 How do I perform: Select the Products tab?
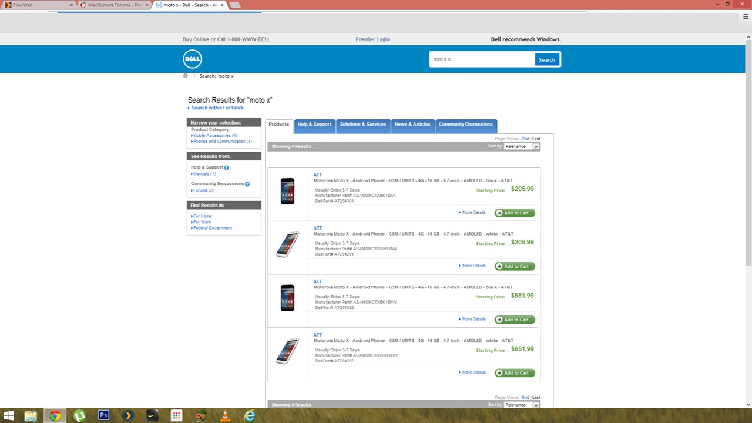[x=279, y=125]
